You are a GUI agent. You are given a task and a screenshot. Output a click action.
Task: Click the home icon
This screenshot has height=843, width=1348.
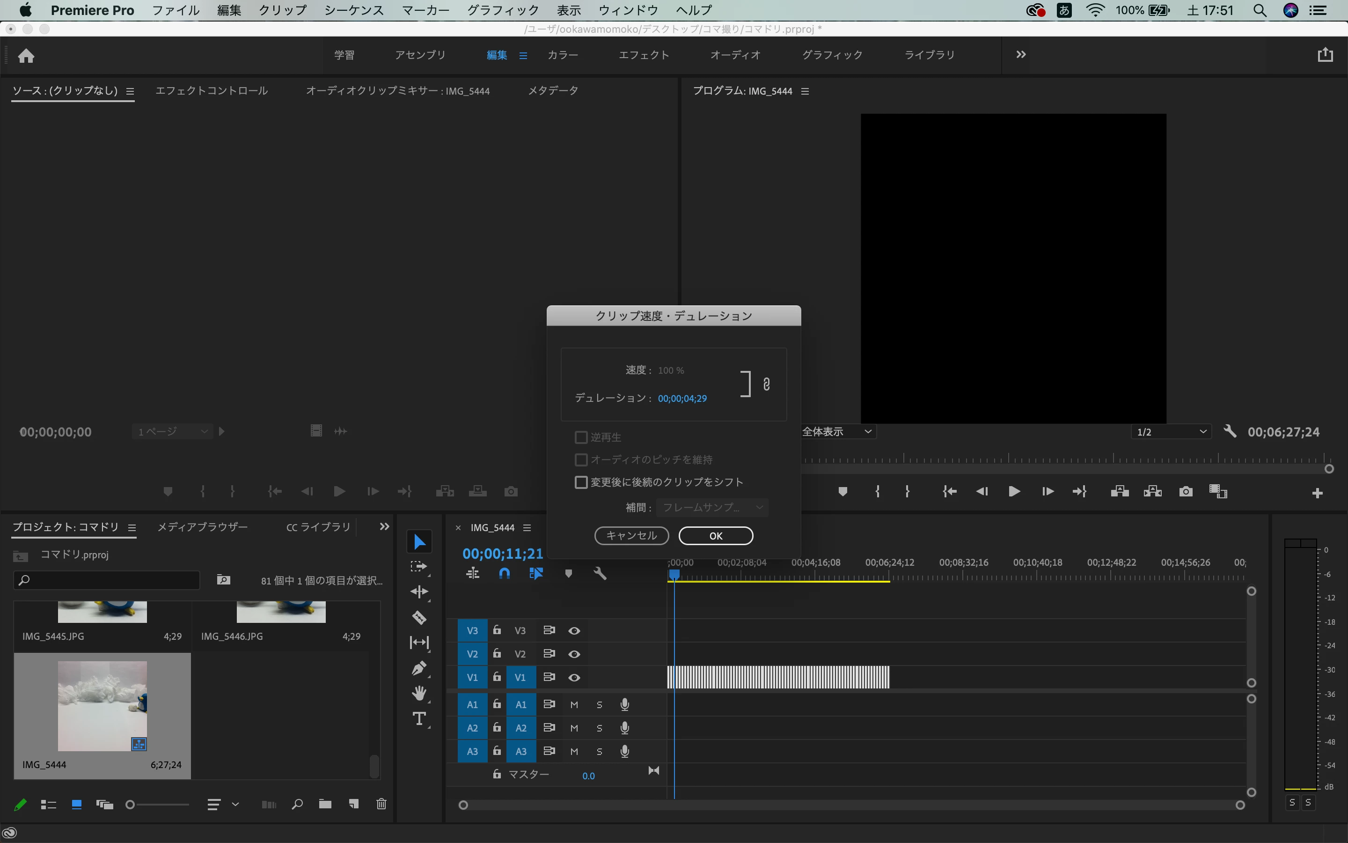coord(26,55)
